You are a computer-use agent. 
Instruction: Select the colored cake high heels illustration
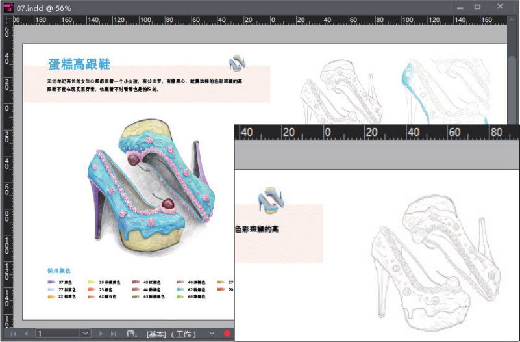(x=151, y=190)
